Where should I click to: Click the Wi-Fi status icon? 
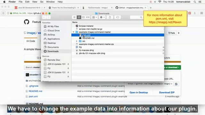pyautogui.click(x=160, y=2)
